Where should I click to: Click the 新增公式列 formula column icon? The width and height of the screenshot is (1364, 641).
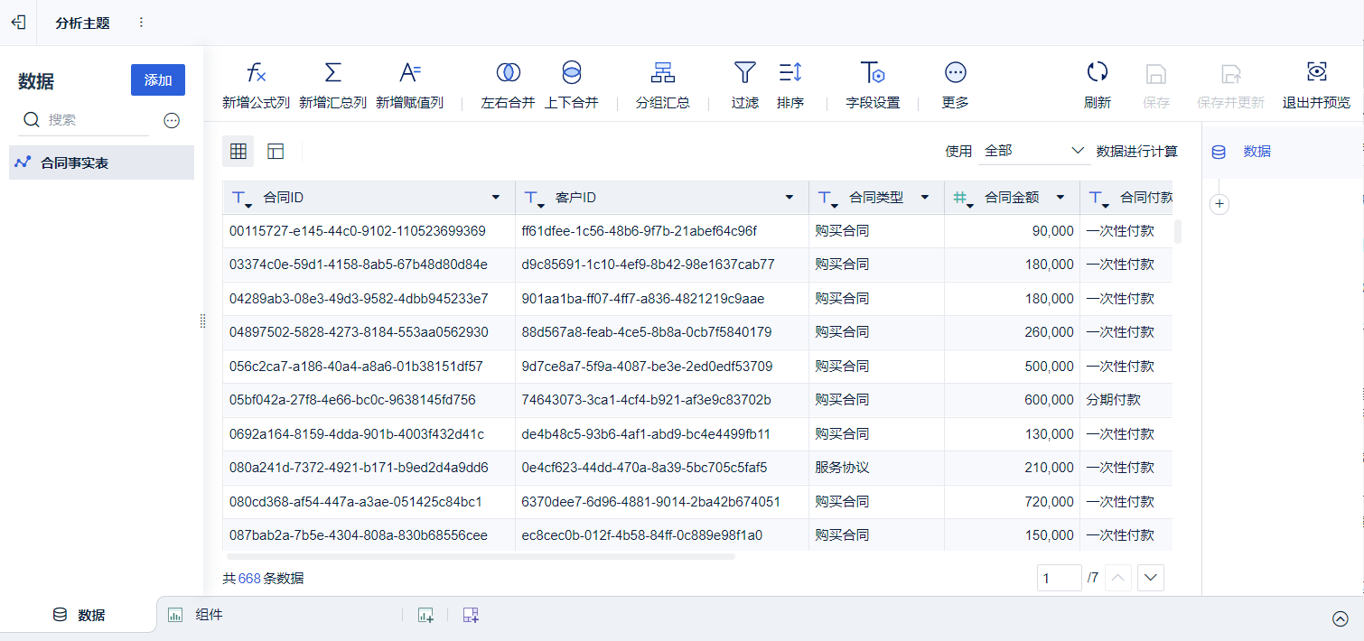(x=257, y=73)
